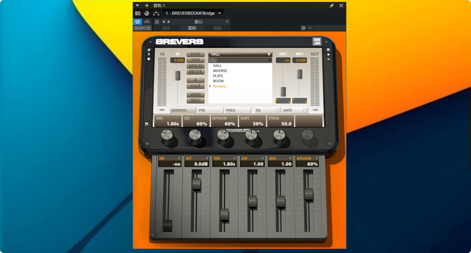Open the preset document icon
This screenshot has width=471, height=253.
[x=156, y=22]
